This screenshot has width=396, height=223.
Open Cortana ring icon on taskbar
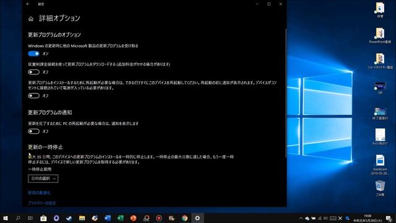(56, 218)
